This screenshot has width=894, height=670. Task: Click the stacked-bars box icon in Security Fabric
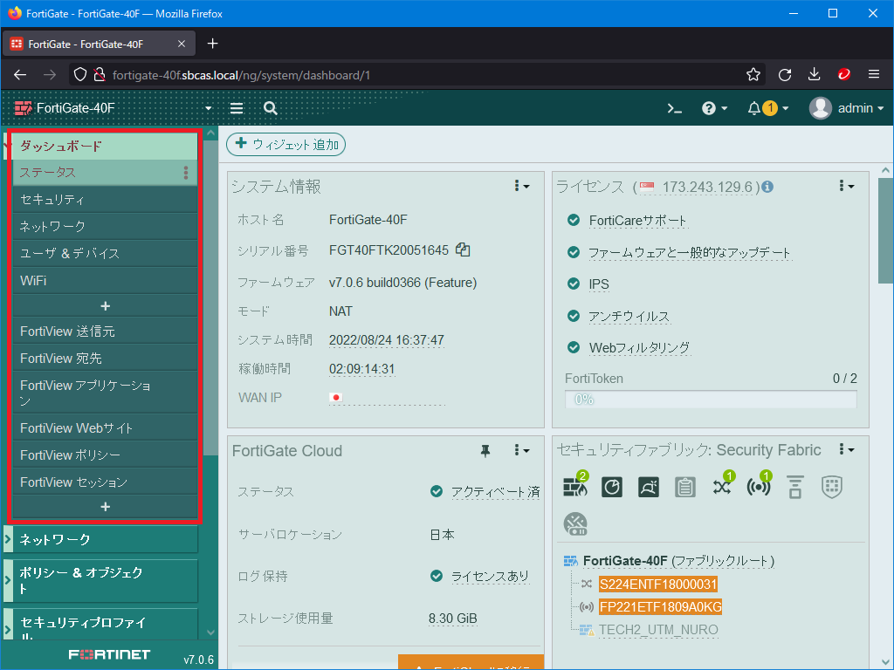[x=795, y=487]
